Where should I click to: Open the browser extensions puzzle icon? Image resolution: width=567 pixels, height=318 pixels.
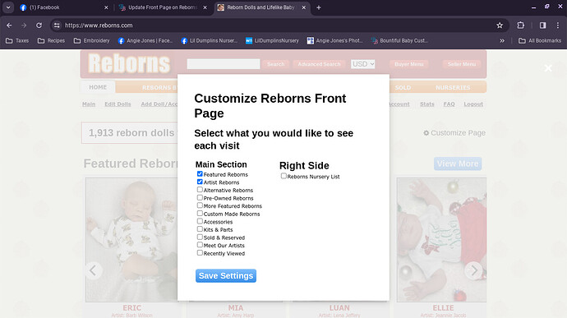point(520,25)
